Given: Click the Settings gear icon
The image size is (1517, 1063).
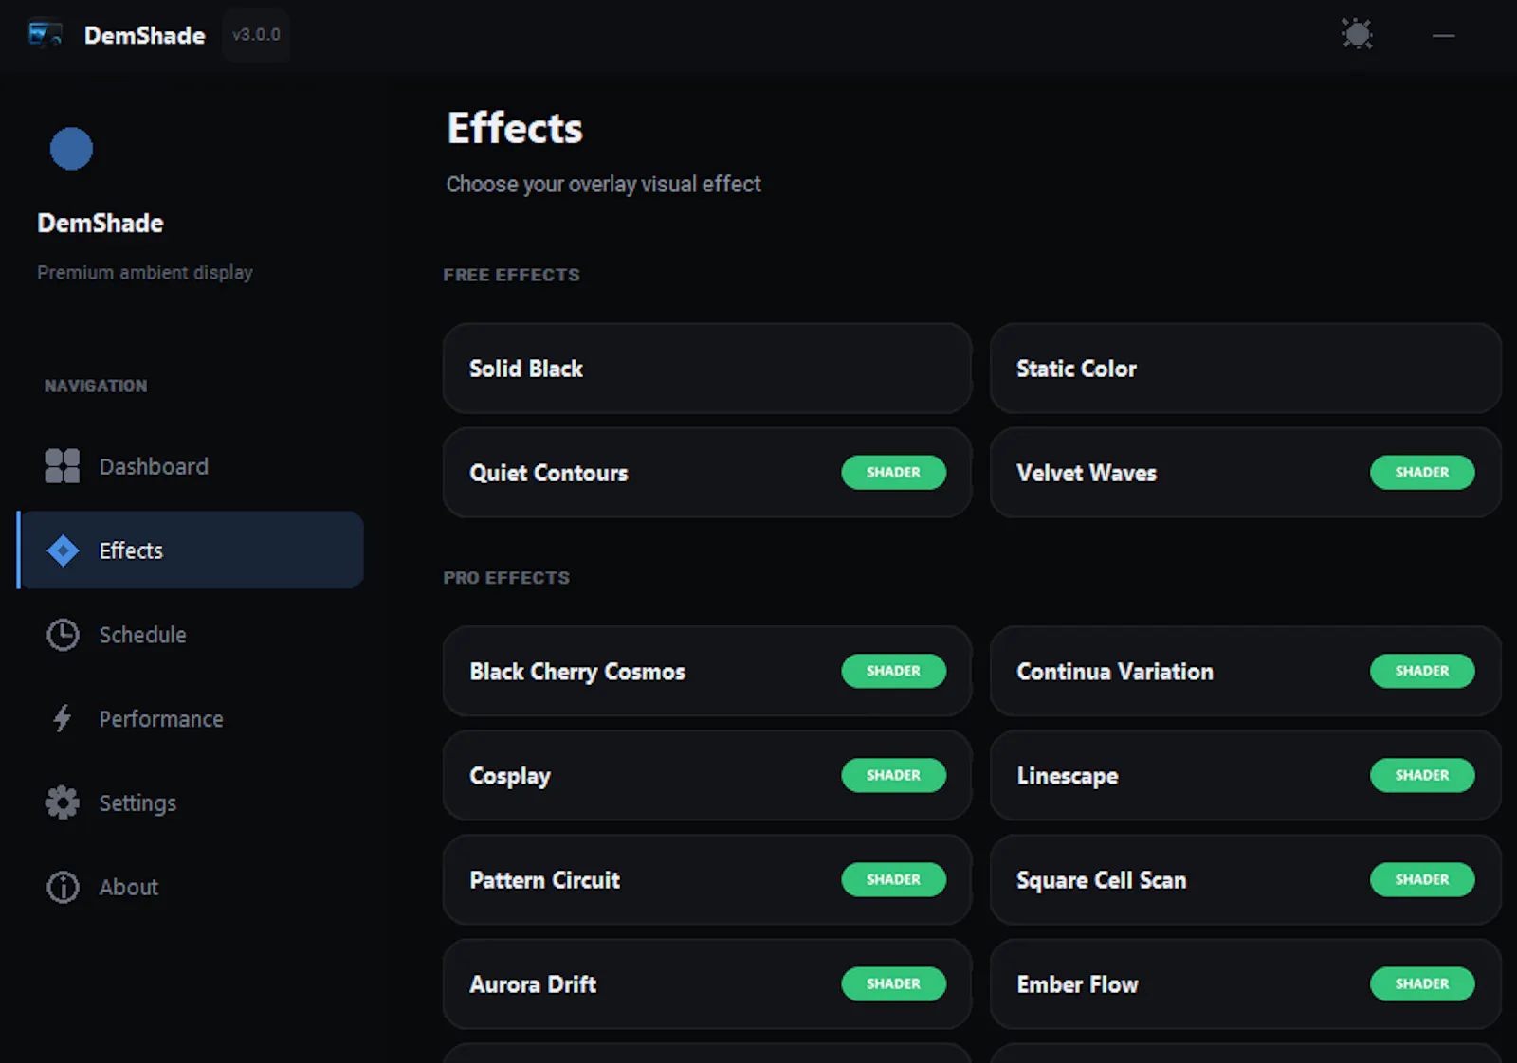Looking at the screenshot, I should (x=63, y=802).
